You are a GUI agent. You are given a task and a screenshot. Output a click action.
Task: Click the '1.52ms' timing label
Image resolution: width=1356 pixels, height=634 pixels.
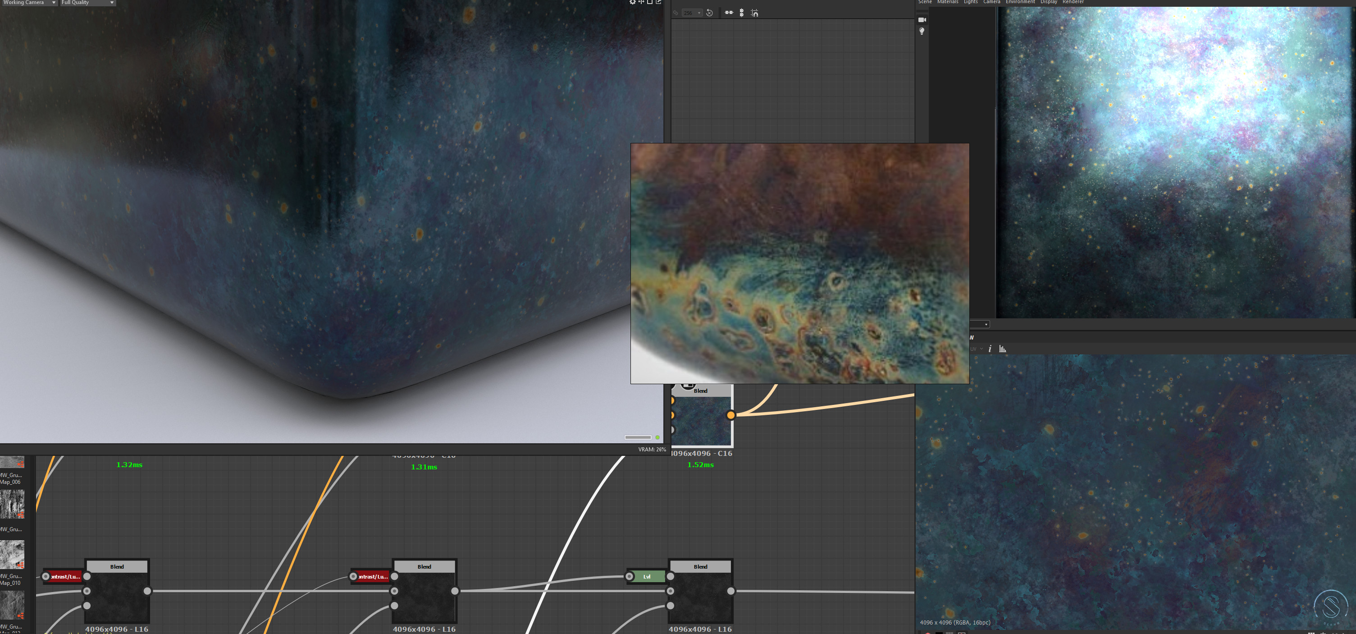click(700, 465)
